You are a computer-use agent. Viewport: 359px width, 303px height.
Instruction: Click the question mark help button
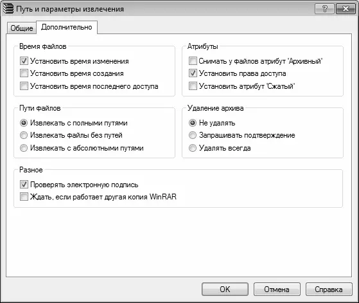pos(324,9)
